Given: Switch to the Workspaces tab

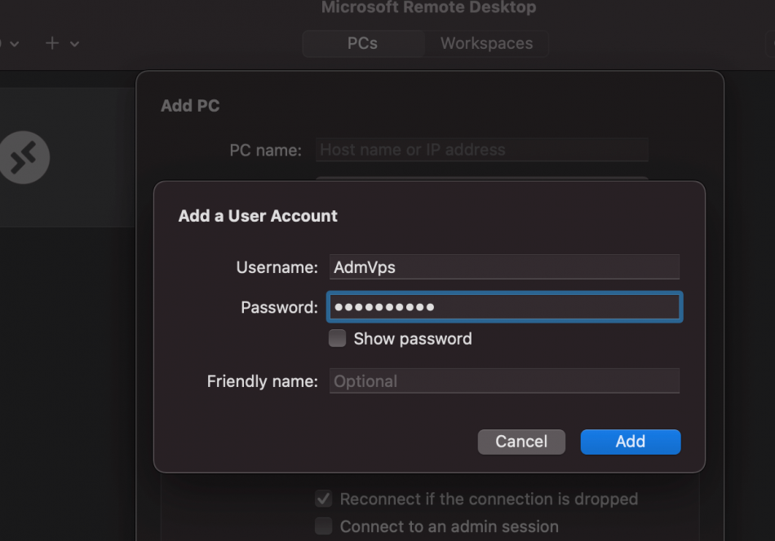Looking at the screenshot, I should 486,43.
